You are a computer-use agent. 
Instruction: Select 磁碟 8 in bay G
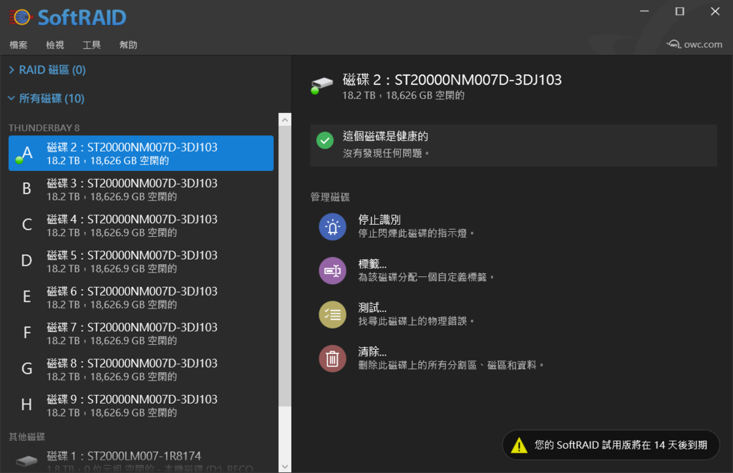pos(141,369)
